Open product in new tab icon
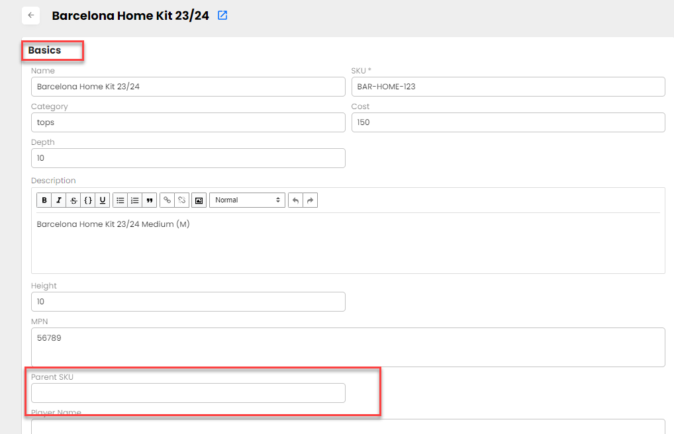 point(222,15)
